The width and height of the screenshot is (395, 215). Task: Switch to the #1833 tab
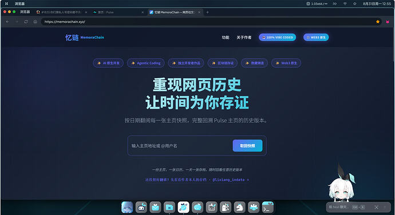tap(61, 12)
